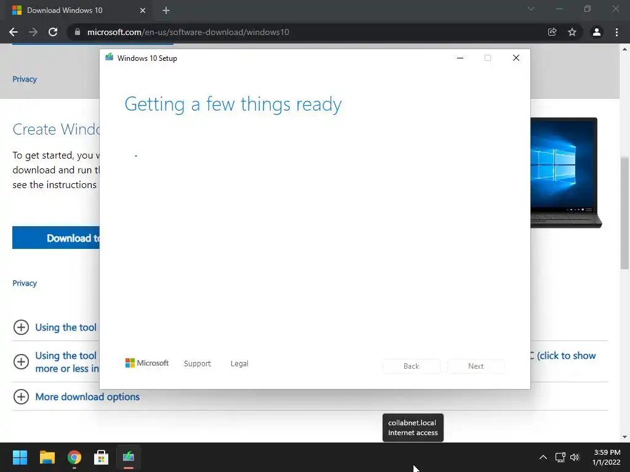Open Chrome three-dot menu

(616, 32)
